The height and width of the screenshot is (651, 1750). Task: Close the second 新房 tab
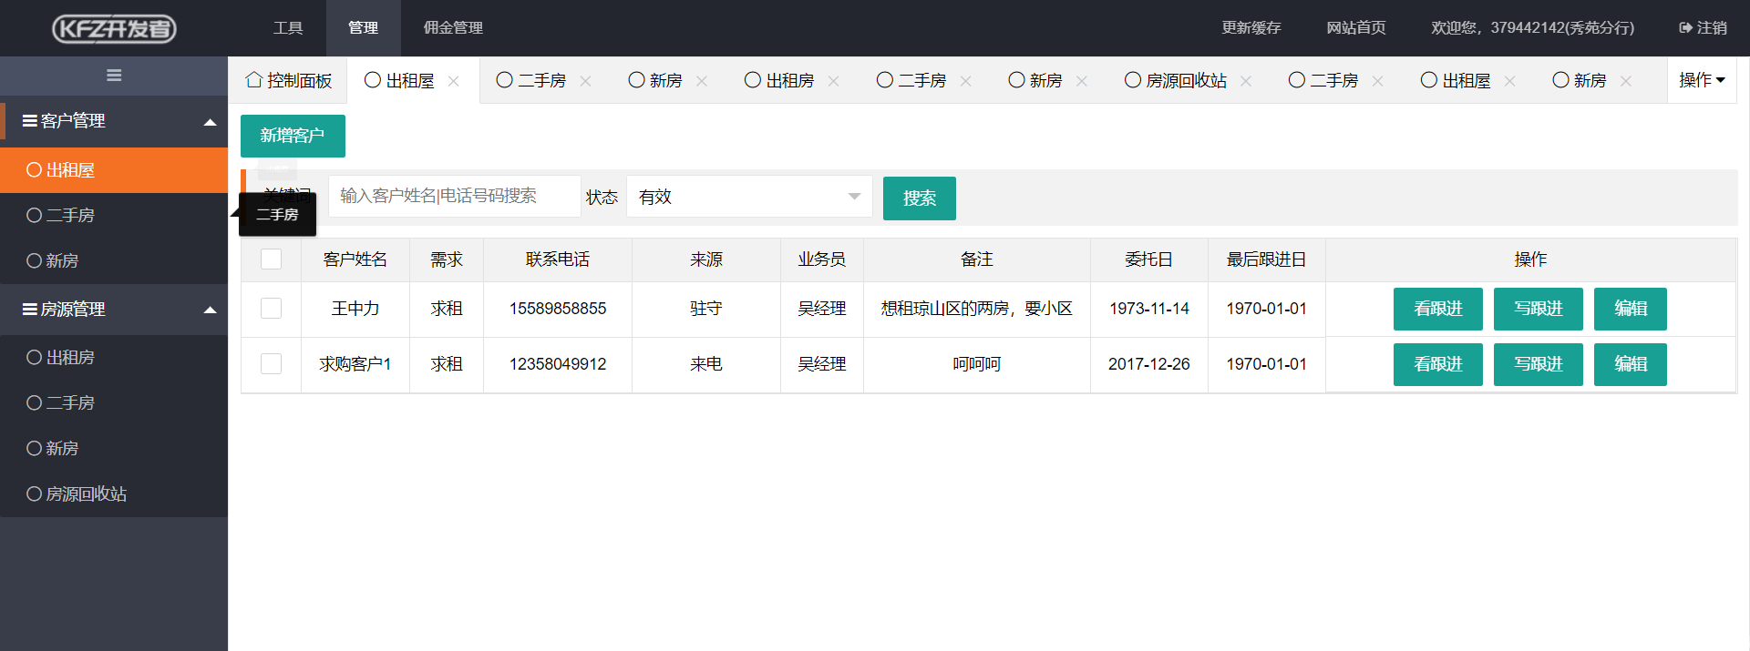[1082, 81]
